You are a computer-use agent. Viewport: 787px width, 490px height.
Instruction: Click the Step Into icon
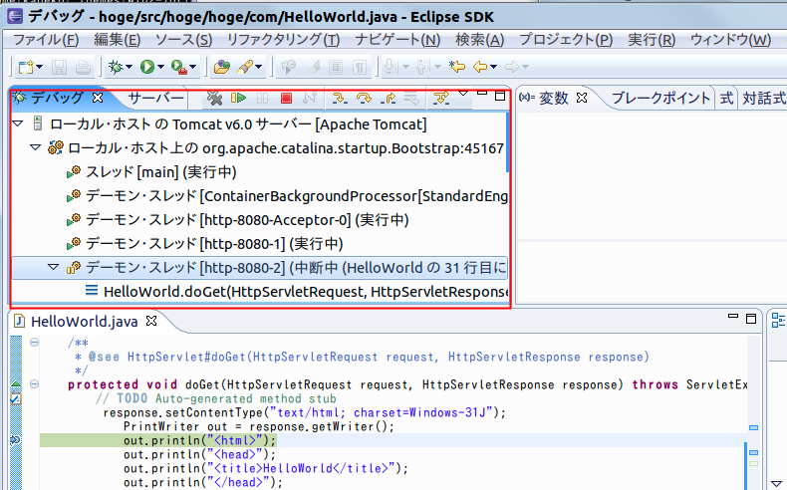click(340, 99)
